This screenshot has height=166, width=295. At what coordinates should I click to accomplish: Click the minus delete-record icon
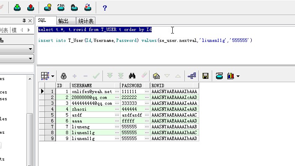[x=85, y=76]
